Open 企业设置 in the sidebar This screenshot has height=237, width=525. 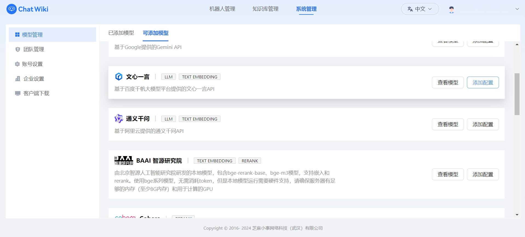tap(52, 79)
